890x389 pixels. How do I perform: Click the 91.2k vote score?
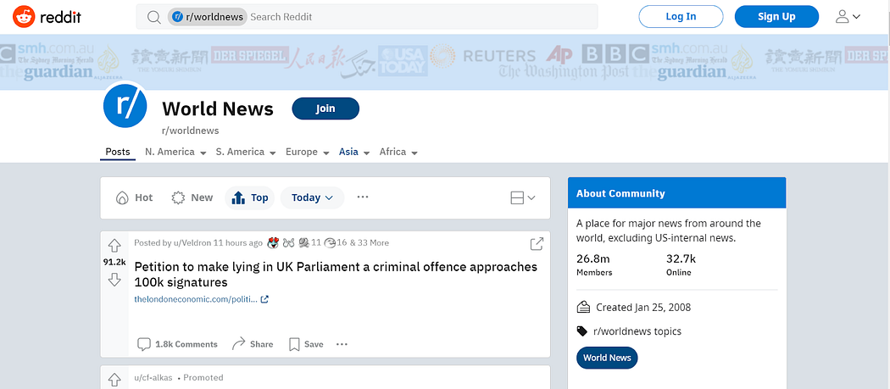point(114,263)
